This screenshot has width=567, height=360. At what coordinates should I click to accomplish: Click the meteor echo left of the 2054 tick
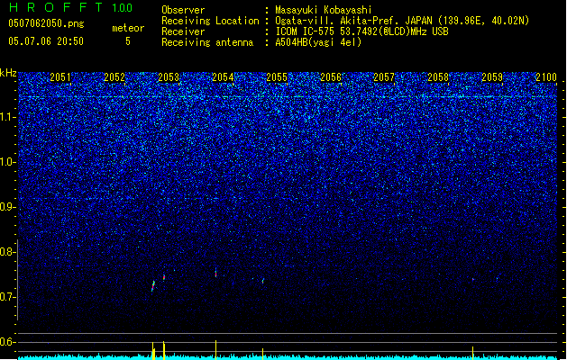(x=215, y=273)
